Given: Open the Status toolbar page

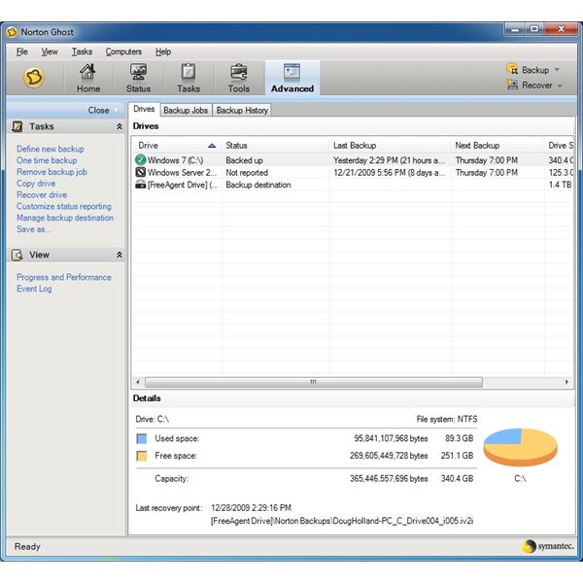Looking at the screenshot, I should point(138,78).
